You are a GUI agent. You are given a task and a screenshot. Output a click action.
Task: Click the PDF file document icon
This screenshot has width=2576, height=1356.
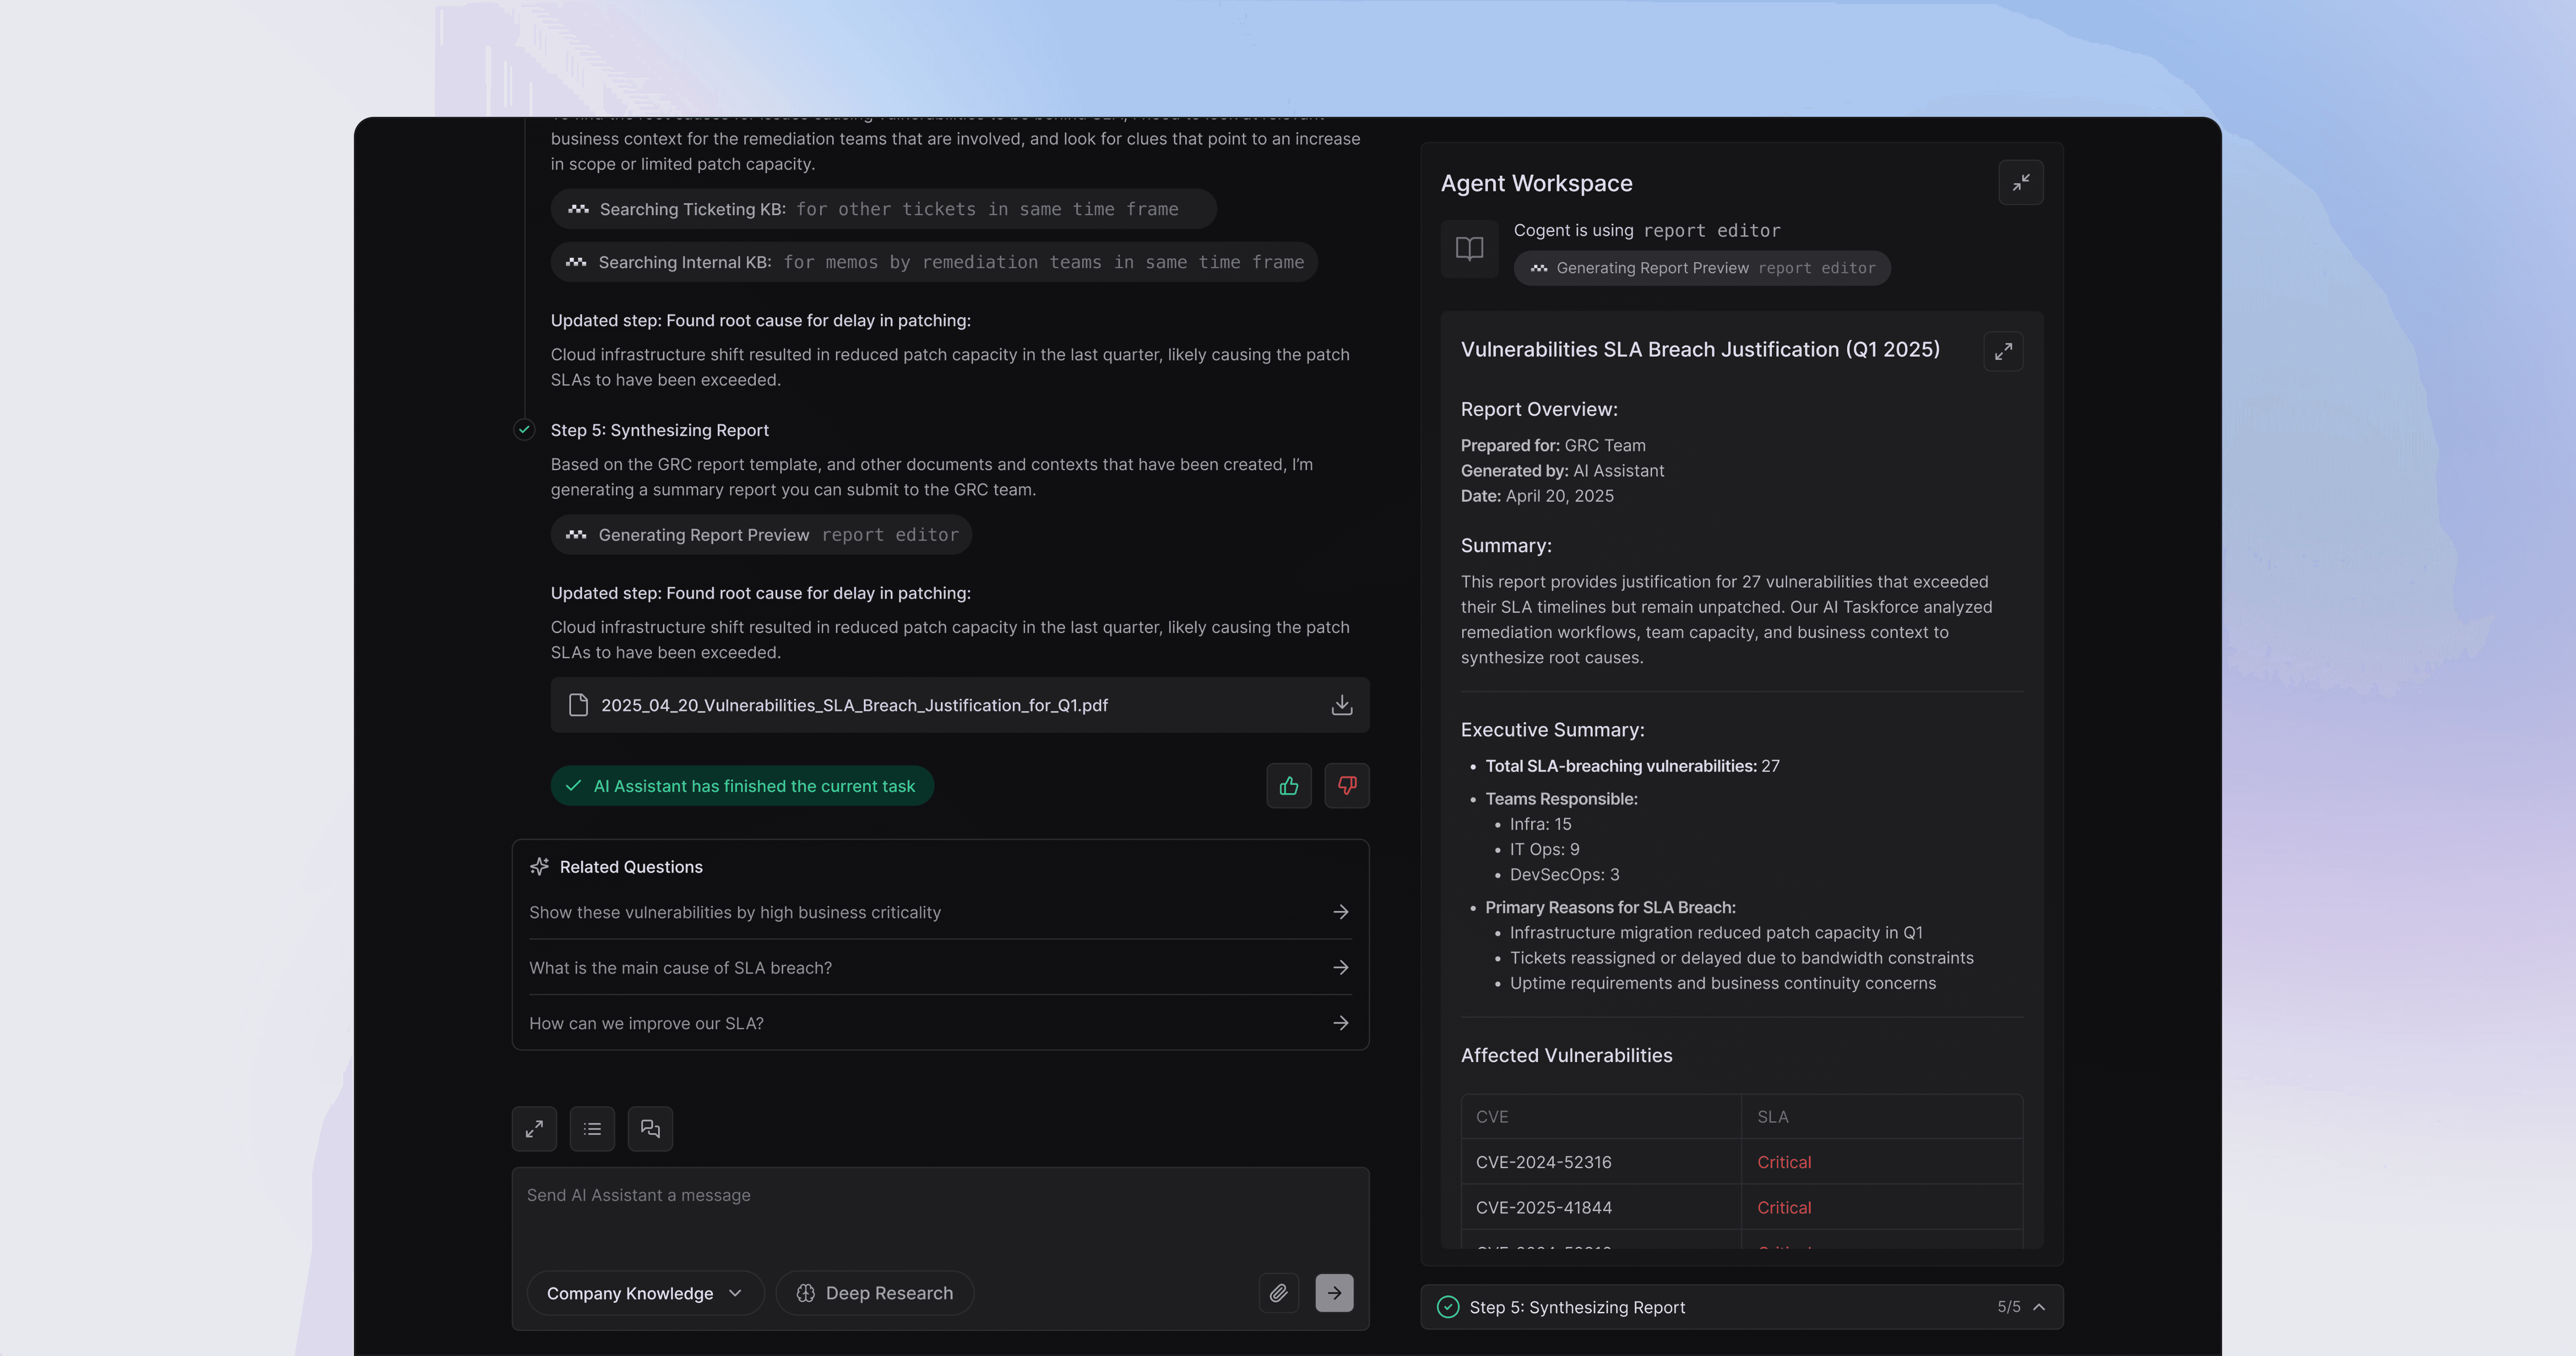(578, 705)
